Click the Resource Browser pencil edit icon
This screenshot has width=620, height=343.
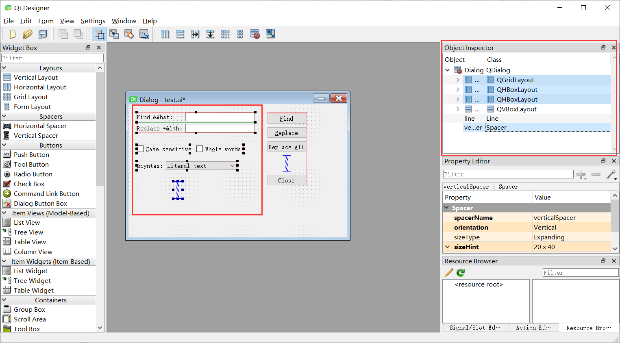click(x=449, y=273)
